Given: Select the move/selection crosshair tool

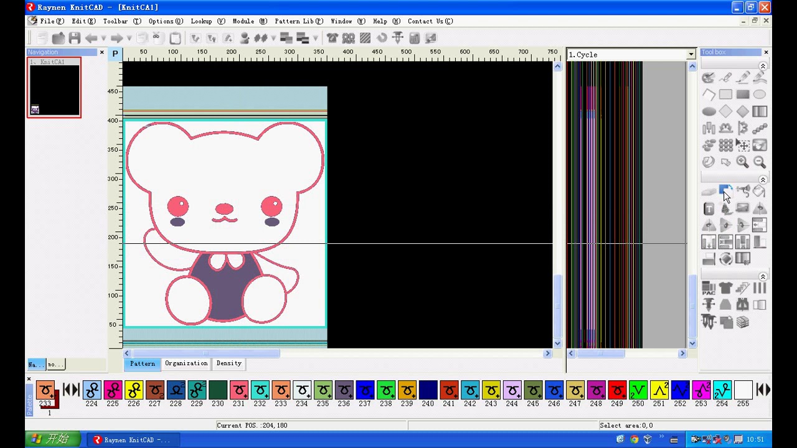Looking at the screenshot, I should [742, 145].
